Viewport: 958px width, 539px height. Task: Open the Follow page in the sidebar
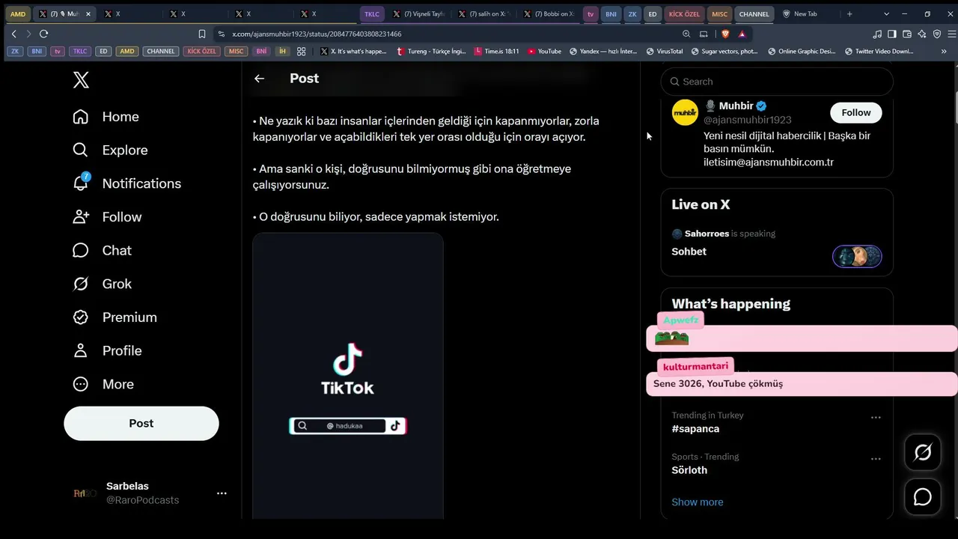point(107,217)
